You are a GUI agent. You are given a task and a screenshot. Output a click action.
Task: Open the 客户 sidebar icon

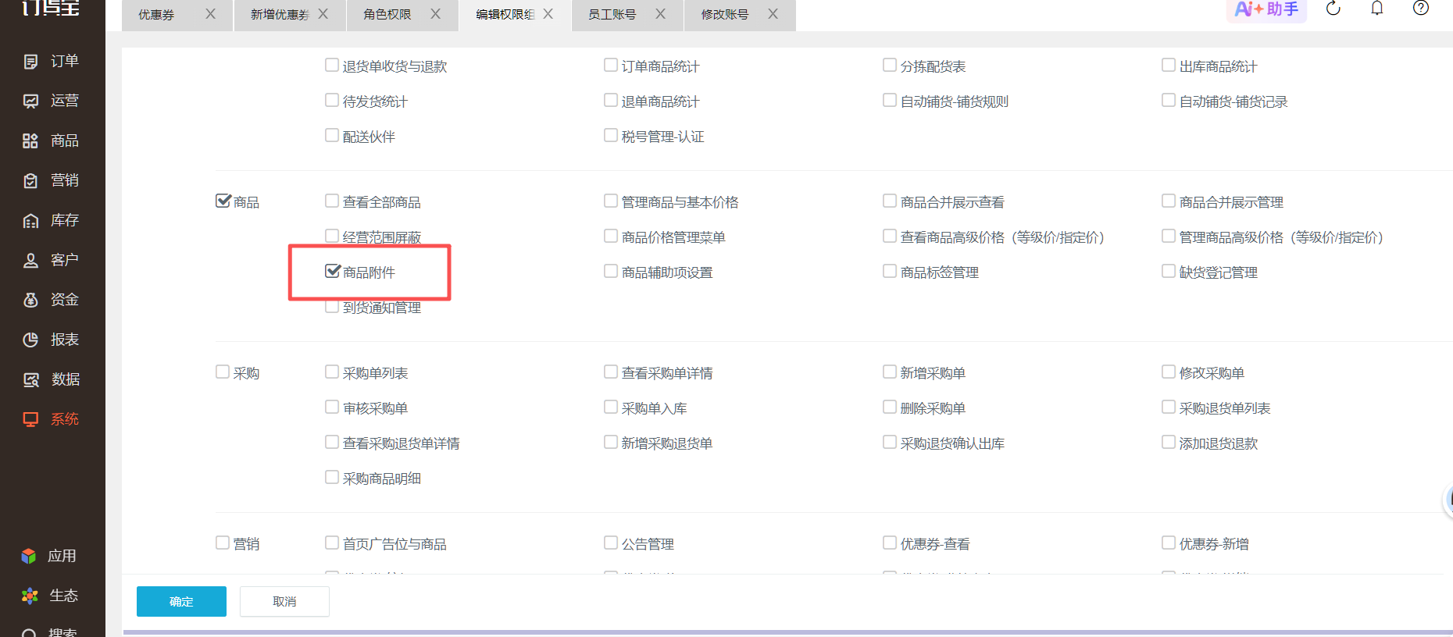click(31, 261)
